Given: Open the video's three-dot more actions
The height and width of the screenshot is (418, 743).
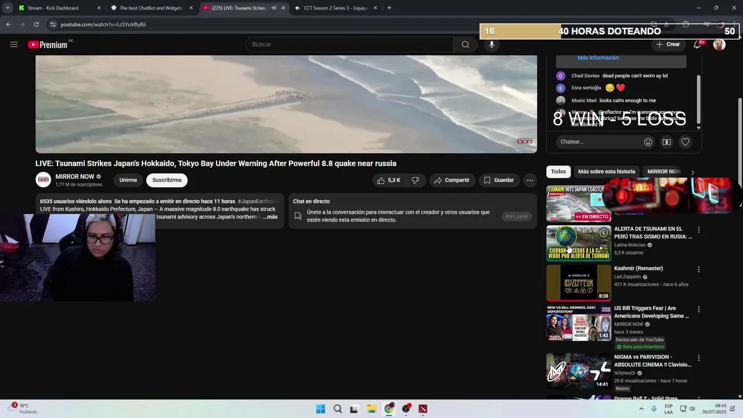Looking at the screenshot, I should pos(530,180).
